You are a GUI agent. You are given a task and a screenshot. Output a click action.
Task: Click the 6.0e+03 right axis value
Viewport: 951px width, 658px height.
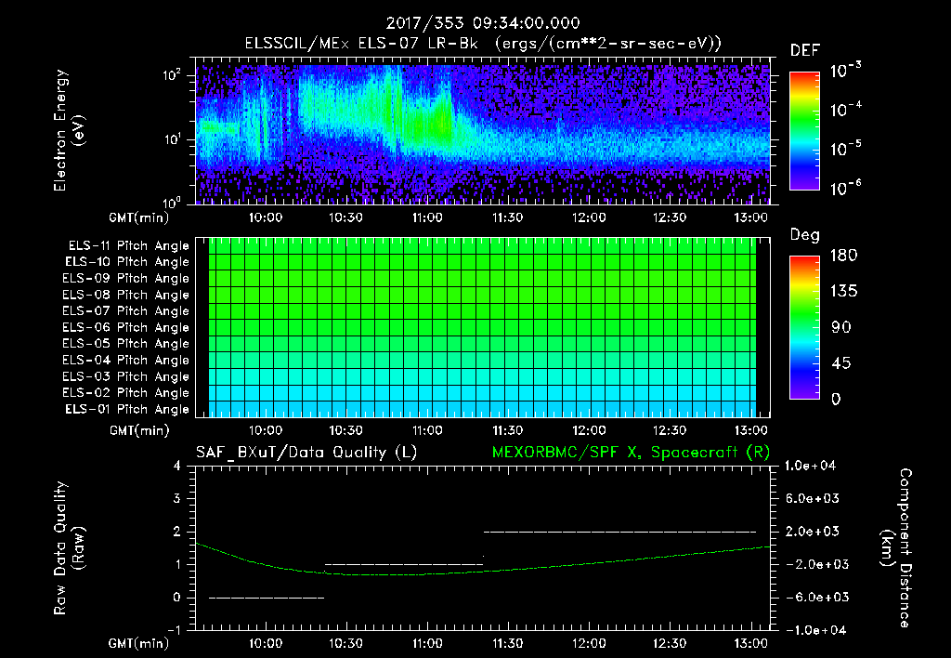pos(813,498)
